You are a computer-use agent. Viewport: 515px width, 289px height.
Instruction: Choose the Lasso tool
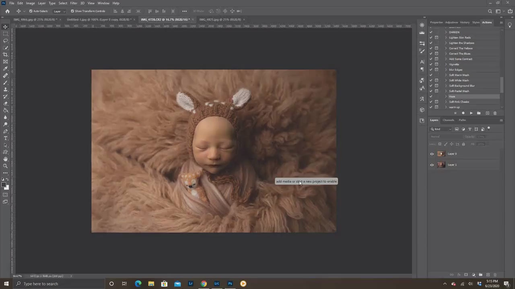6,41
